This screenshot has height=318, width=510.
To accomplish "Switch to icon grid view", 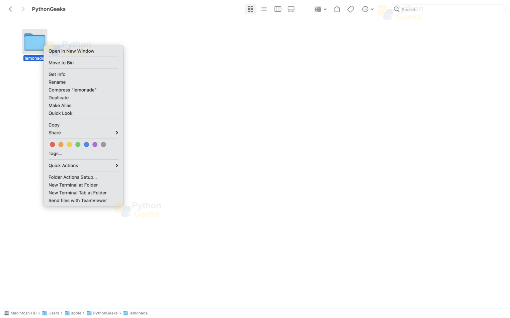I will pos(250,9).
